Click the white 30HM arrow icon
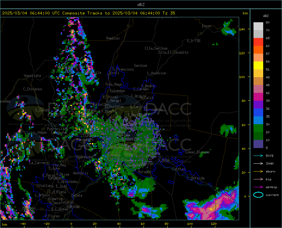This screenshot has width=282, height=228. pyautogui.click(x=258, y=164)
